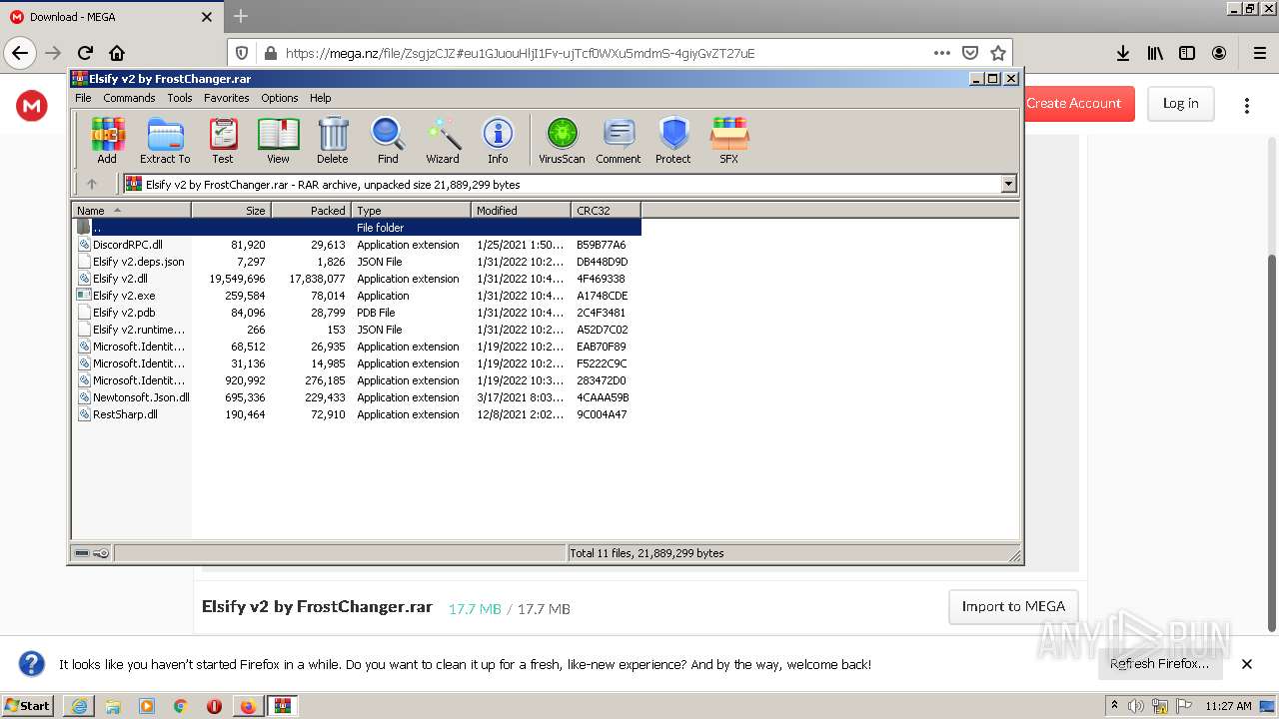1279x719 pixels.
Task: Click Create Account button on MEGA
Action: (x=1074, y=103)
